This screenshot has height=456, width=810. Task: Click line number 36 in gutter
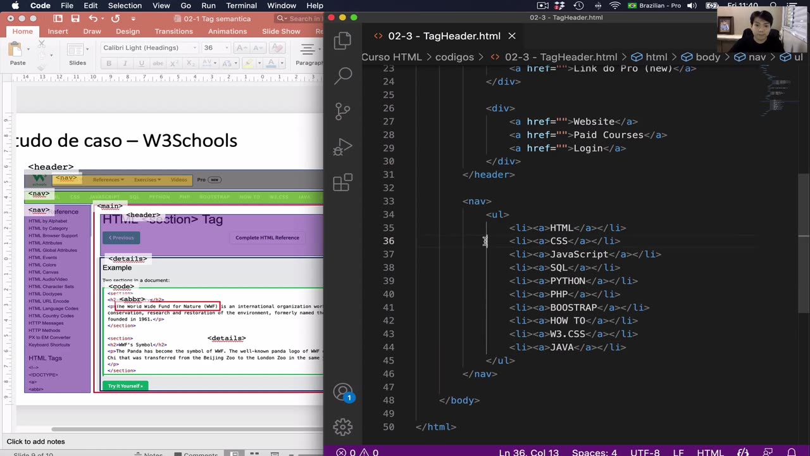click(x=387, y=241)
